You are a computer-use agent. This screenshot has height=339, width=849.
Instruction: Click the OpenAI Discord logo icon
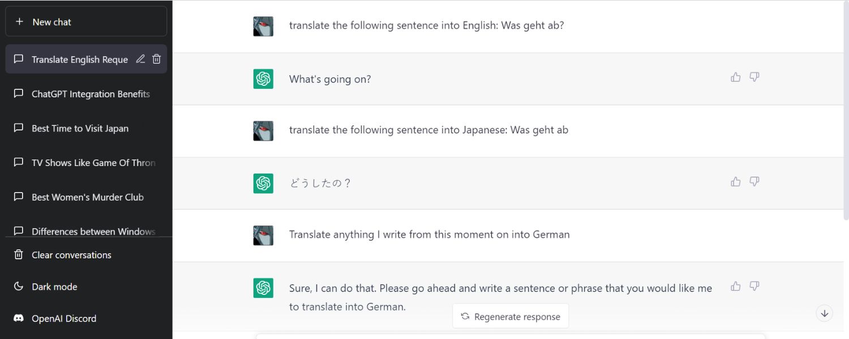tap(18, 318)
